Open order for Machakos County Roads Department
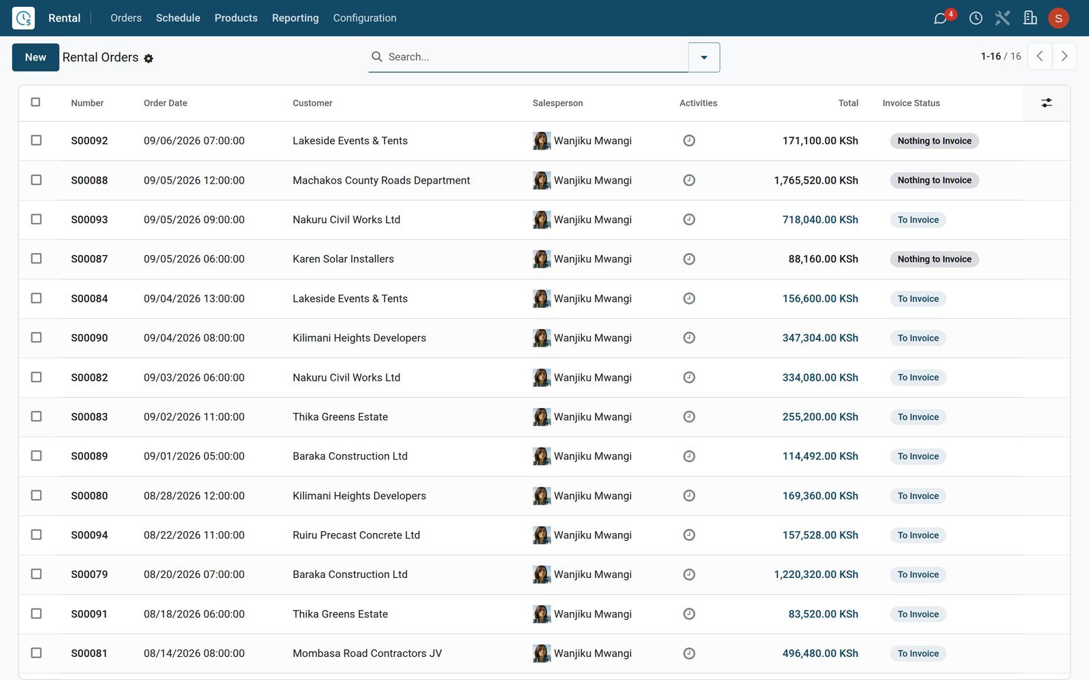Screen dimensions: 1089x680 coord(381,180)
